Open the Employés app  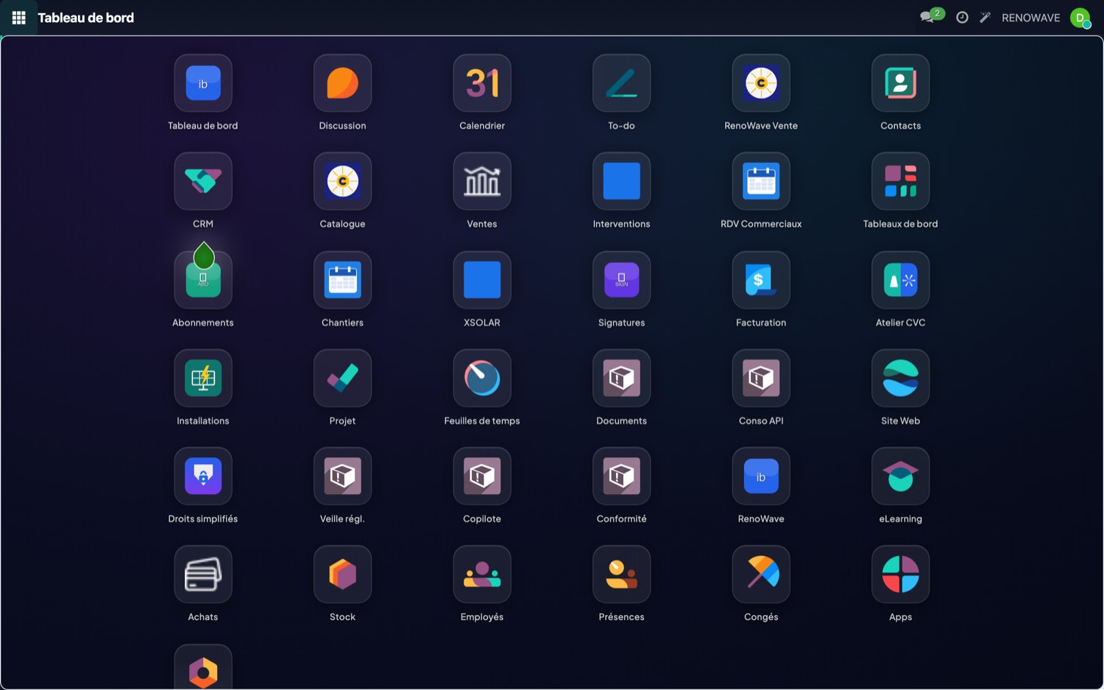pos(482,574)
